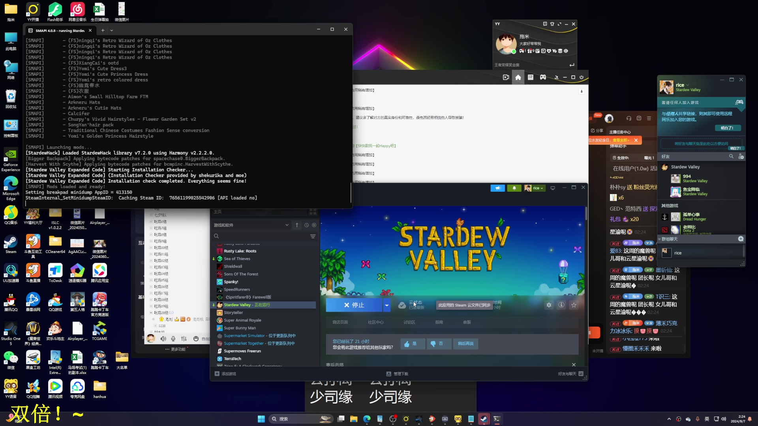
Task: Click add friend icon in Steam friends
Action: 741,157
